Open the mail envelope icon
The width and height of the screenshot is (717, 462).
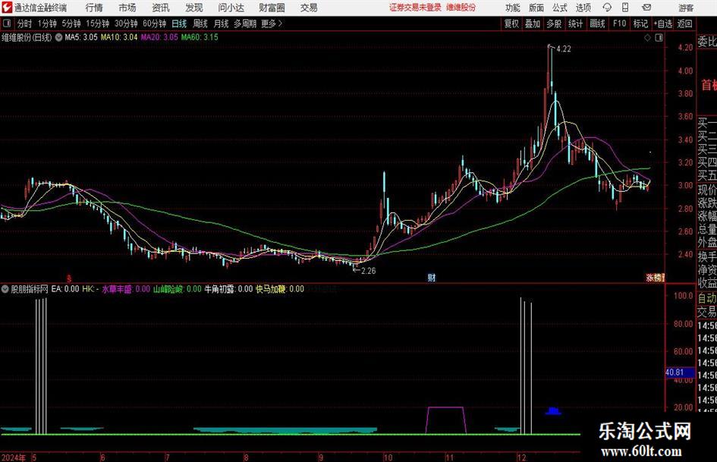[646, 8]
